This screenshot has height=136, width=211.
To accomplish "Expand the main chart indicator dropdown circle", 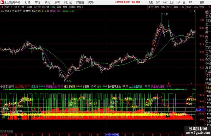I will click(x=24, y=11).
